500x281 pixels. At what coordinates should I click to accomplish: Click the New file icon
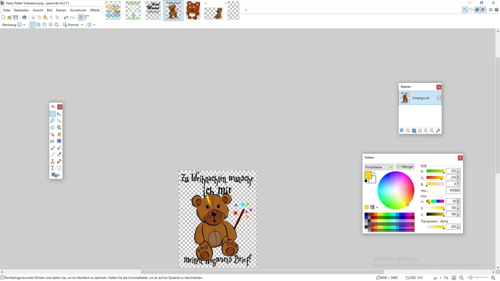point(3,17)
